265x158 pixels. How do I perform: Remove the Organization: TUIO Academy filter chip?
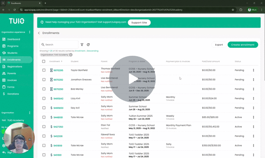coord(71,55)
